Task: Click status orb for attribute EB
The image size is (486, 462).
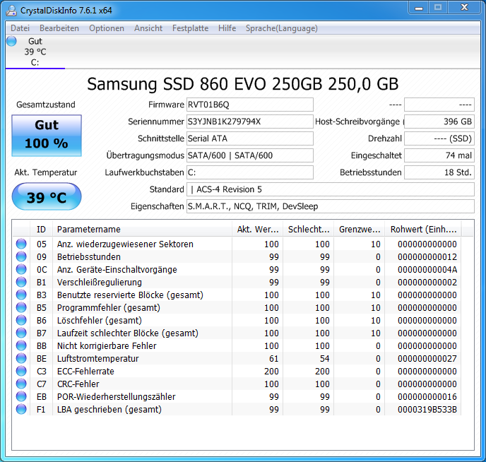Action: [x=21, y=396]
